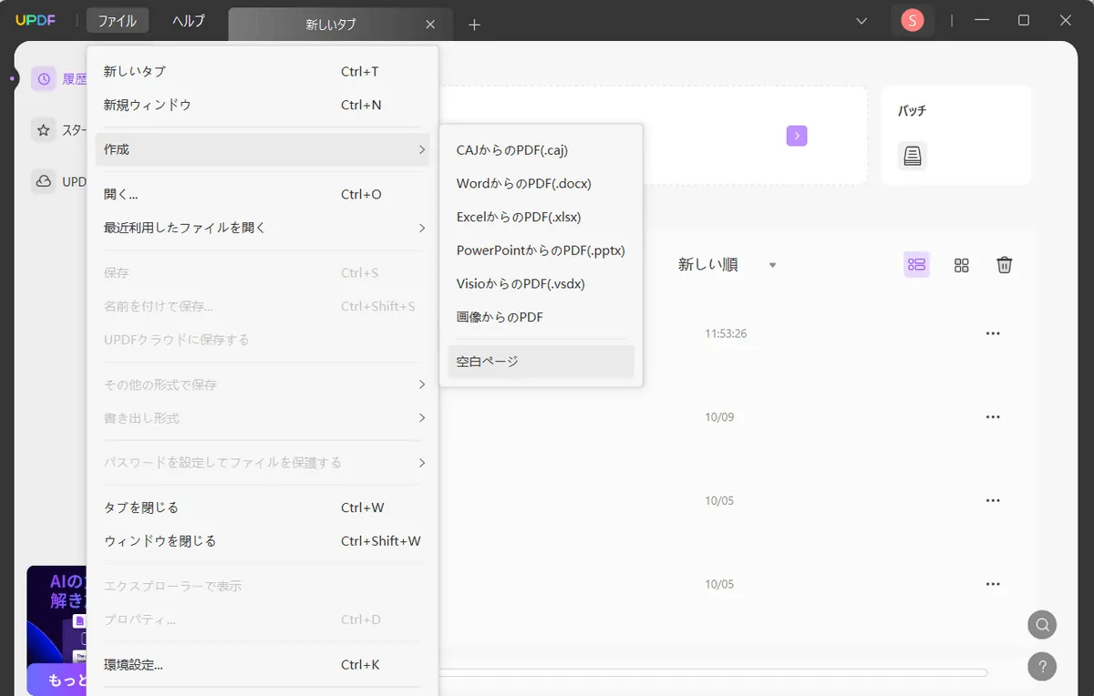Choose VisioからのPDF(.vsdx) option
This screenshot has height=696, width=1094.
tap(542, 284)
